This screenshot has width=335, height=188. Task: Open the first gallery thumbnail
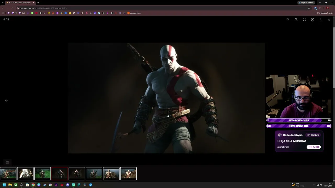(x=8, y=174)
